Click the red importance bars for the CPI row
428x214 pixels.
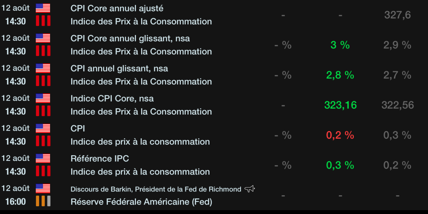[x=43, y=141]
